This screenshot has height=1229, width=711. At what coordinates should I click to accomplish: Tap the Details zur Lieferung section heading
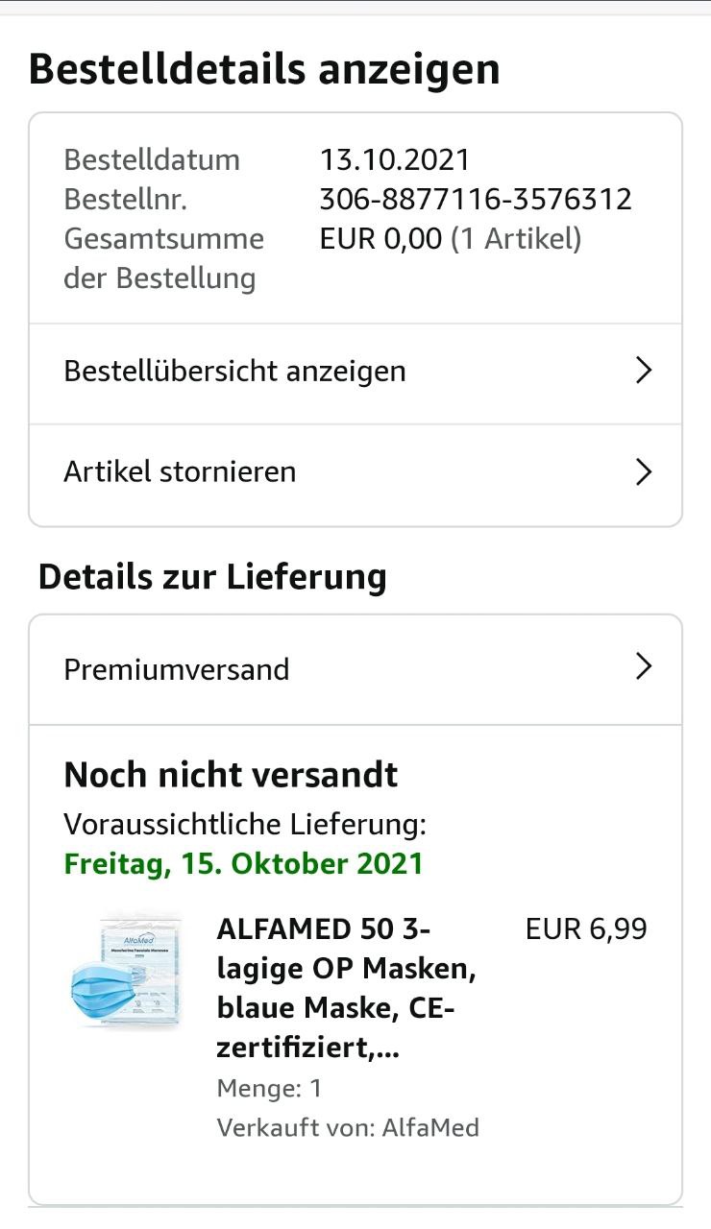[x=212, y=577]
